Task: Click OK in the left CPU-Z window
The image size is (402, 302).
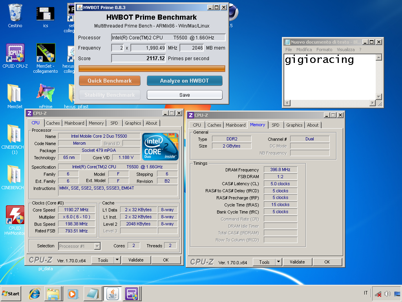Action: click(166, 260)
